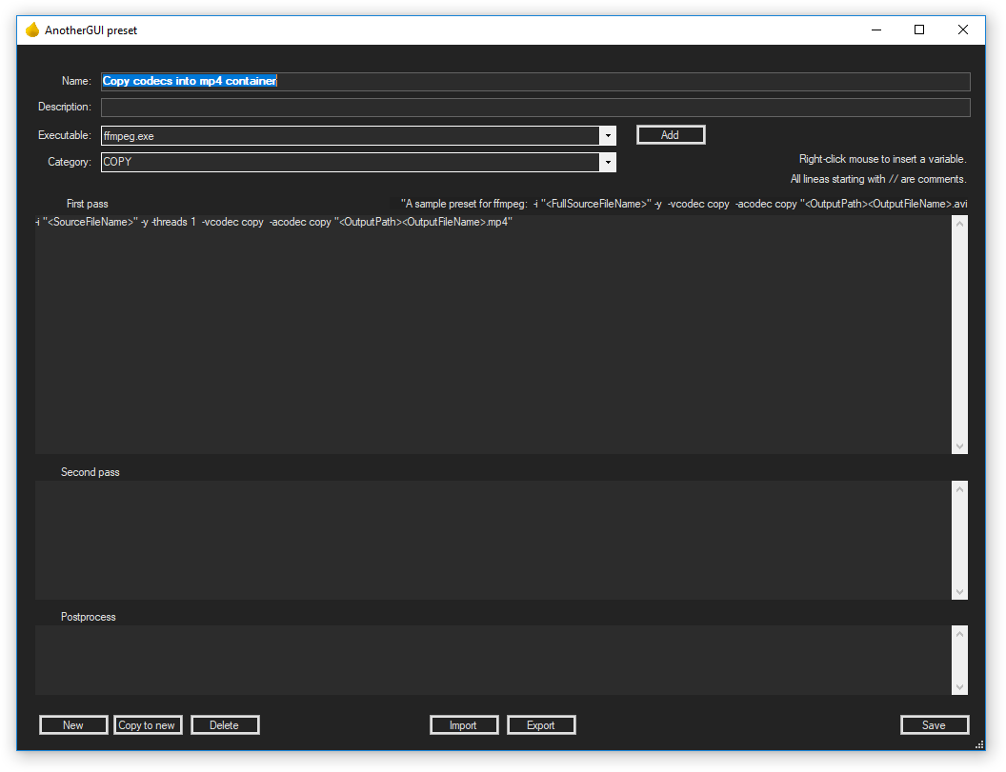Minimize the AnotherGUI preset window
The height and width of the screenshot is (772, 1006).
876,30
